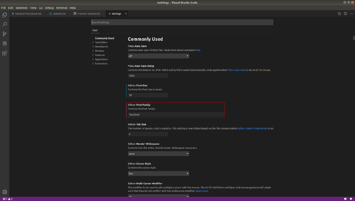Open the Cursor Style dropdown
The width and height of the screenshot is (355, 201).
tap(159, 173)
